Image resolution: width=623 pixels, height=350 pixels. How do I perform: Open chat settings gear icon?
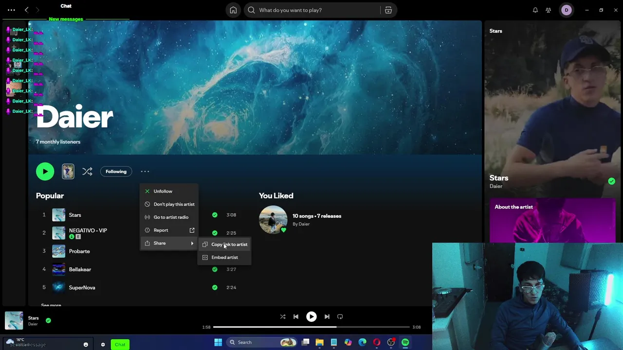pyautogui.click(x=103, y=345)
